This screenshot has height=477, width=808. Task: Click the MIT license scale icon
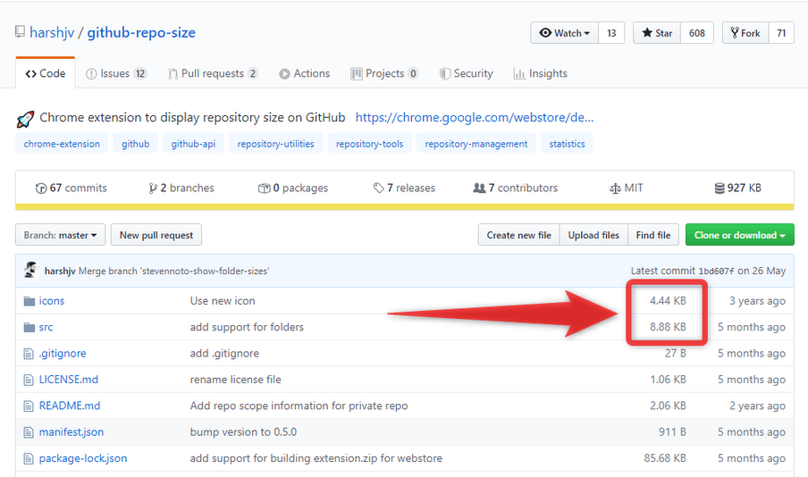tap(615, 188)
